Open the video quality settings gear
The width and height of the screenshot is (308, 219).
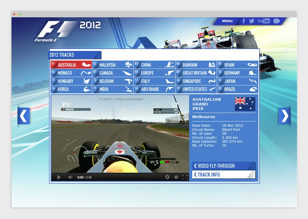point(167,178)
